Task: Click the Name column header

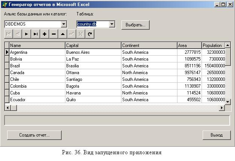Action: click(x=37, y=46)
